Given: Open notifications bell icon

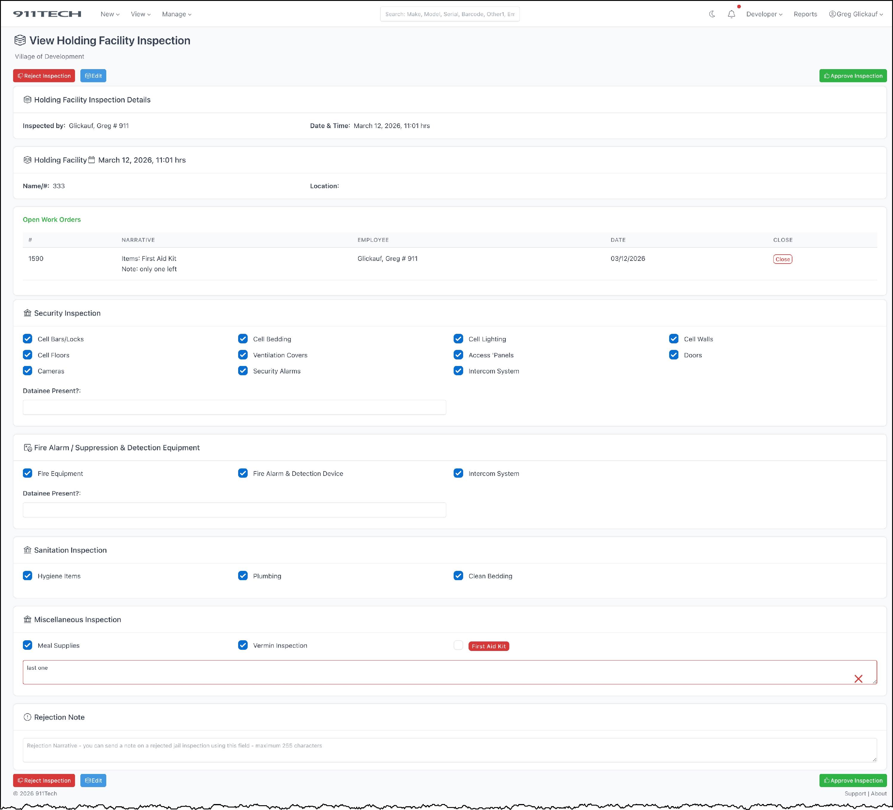Looking at the screenshot, I should click(x=731, y=14).
